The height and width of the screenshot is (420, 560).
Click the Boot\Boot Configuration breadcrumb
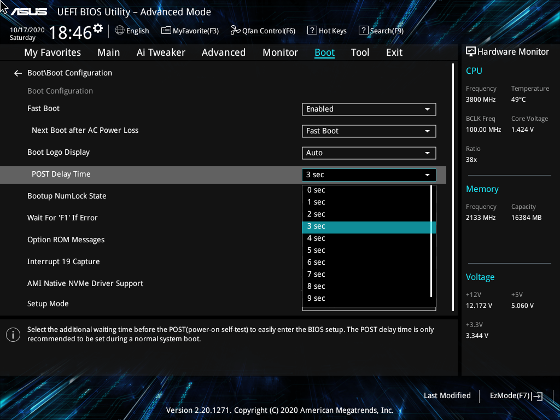coord(69,73)
